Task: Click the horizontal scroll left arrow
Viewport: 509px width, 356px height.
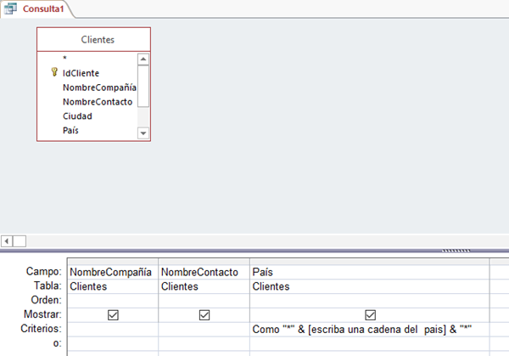Action: [x=7, y=241]
